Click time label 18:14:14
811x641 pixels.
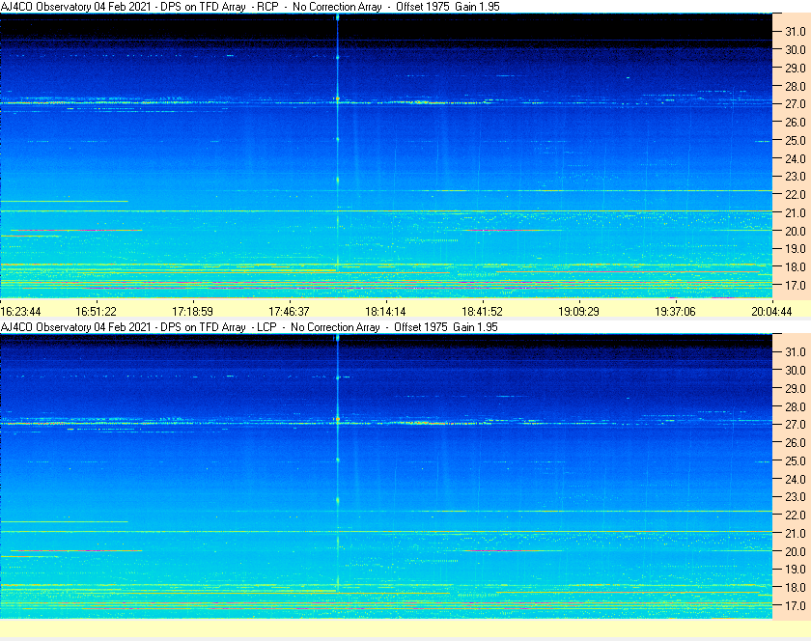[386, 312]
